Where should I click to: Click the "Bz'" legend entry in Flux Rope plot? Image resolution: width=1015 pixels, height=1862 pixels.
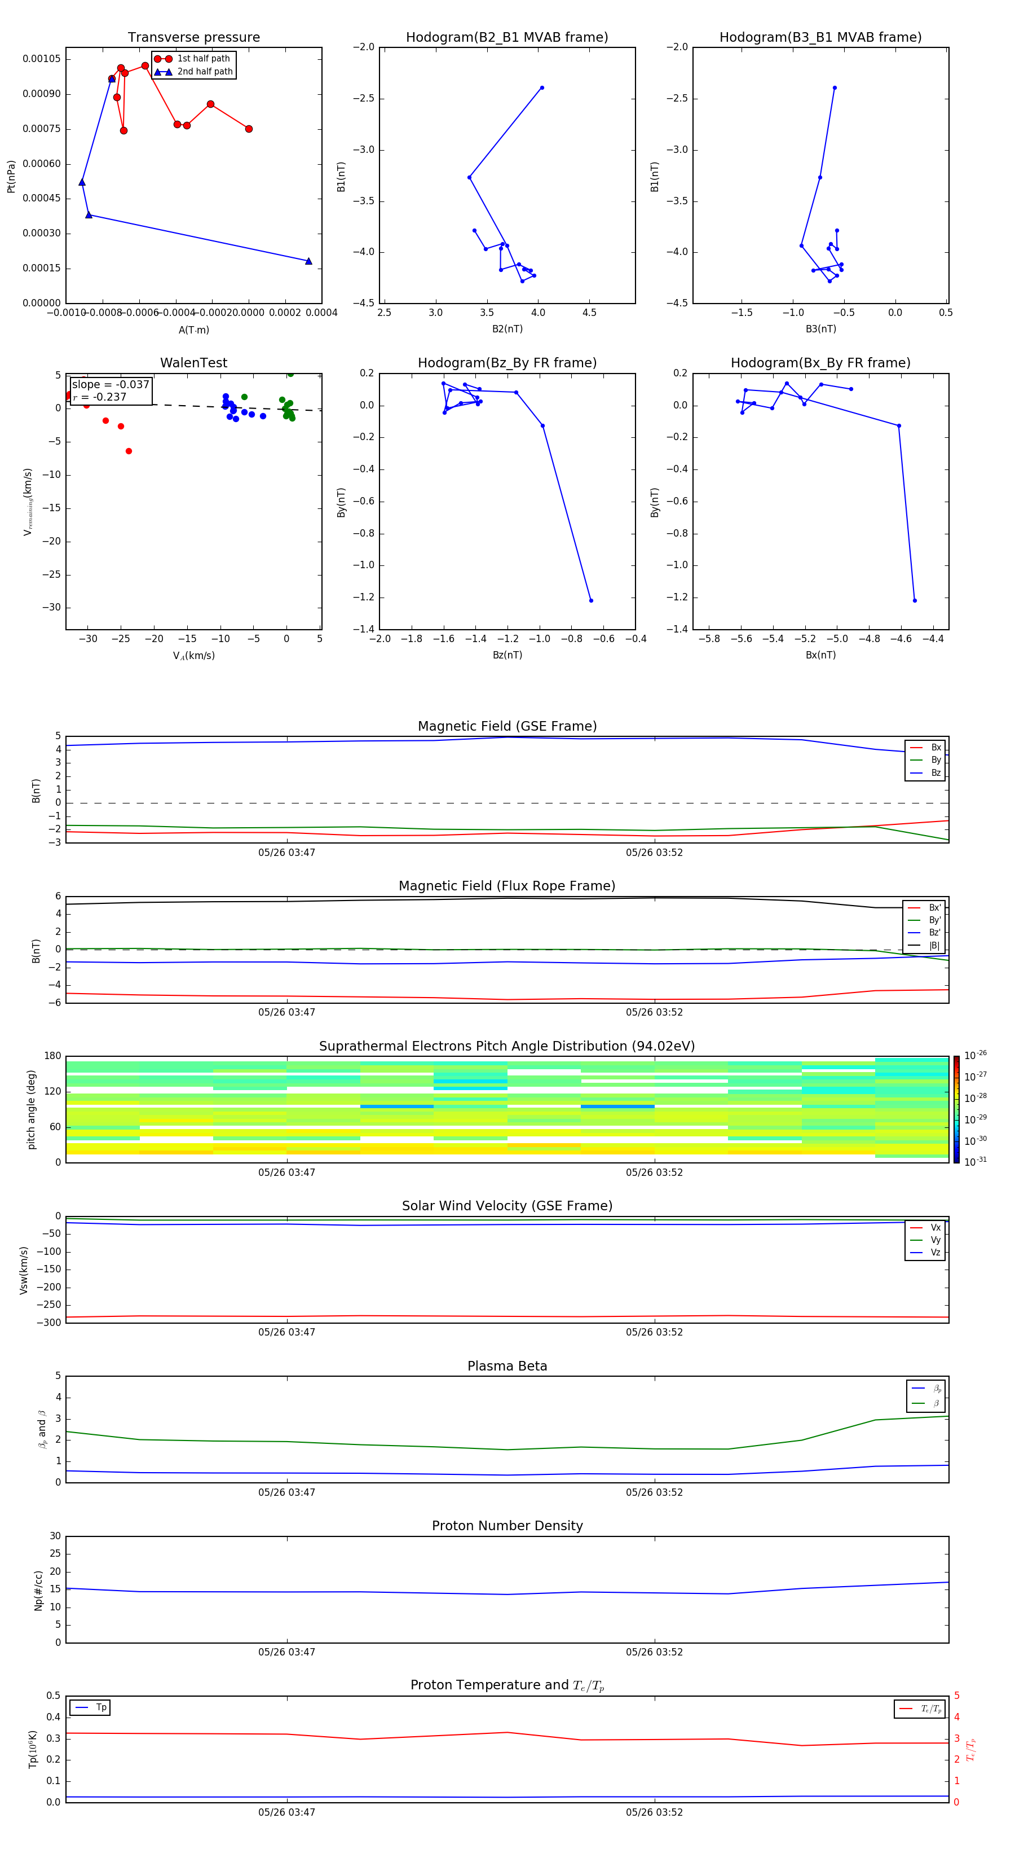[925, 933]
